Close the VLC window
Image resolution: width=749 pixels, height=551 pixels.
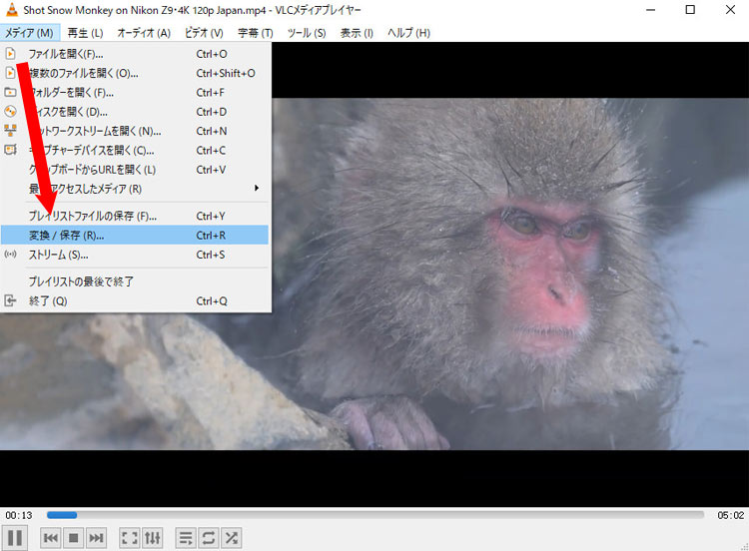point(730,10)
